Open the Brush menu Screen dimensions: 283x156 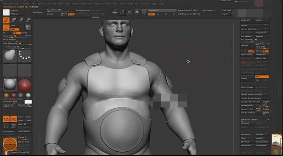coord(11,4)
